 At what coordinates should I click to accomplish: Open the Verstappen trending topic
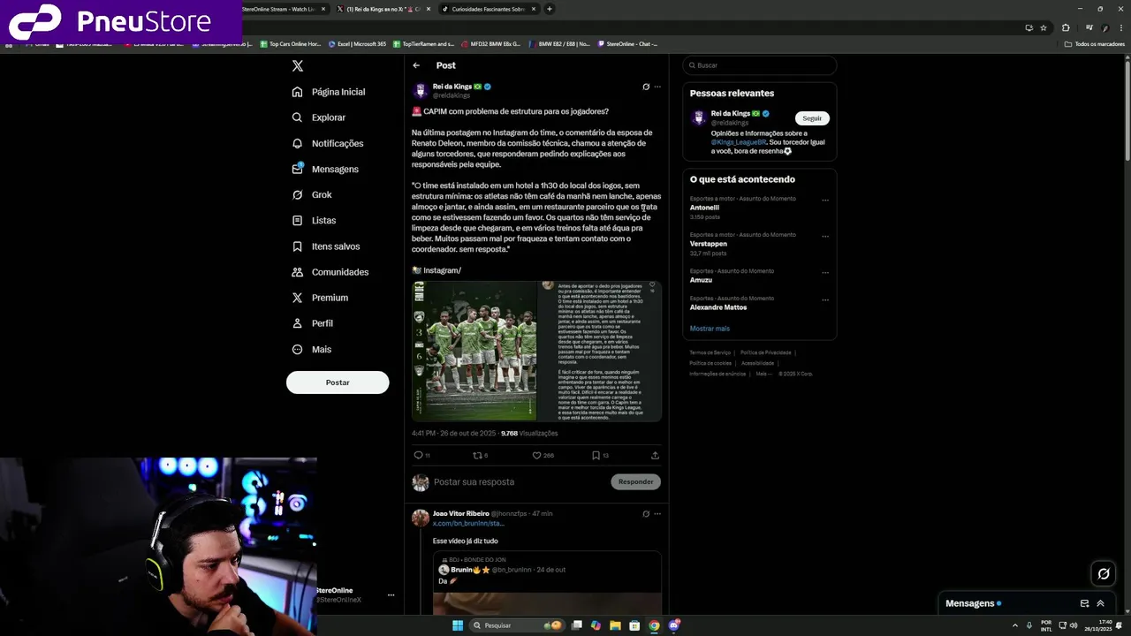point(709,244)
